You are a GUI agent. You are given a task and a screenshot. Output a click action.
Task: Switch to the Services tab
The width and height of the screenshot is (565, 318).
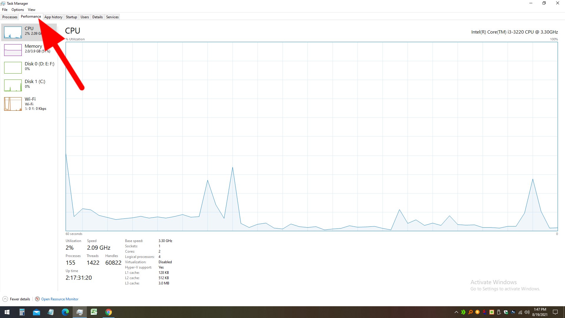pyautogui.click(x=112, y=17)
